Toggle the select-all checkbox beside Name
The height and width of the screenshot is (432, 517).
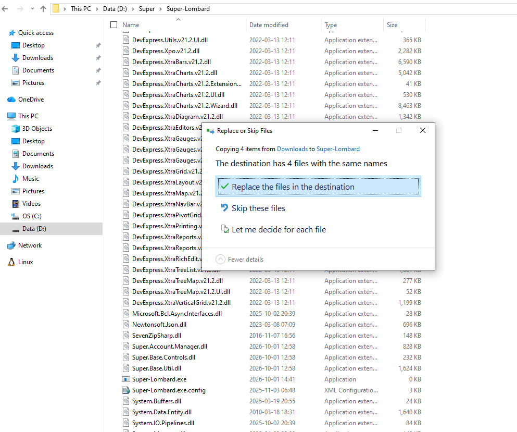pyautogui.click(x=114, y=24)
